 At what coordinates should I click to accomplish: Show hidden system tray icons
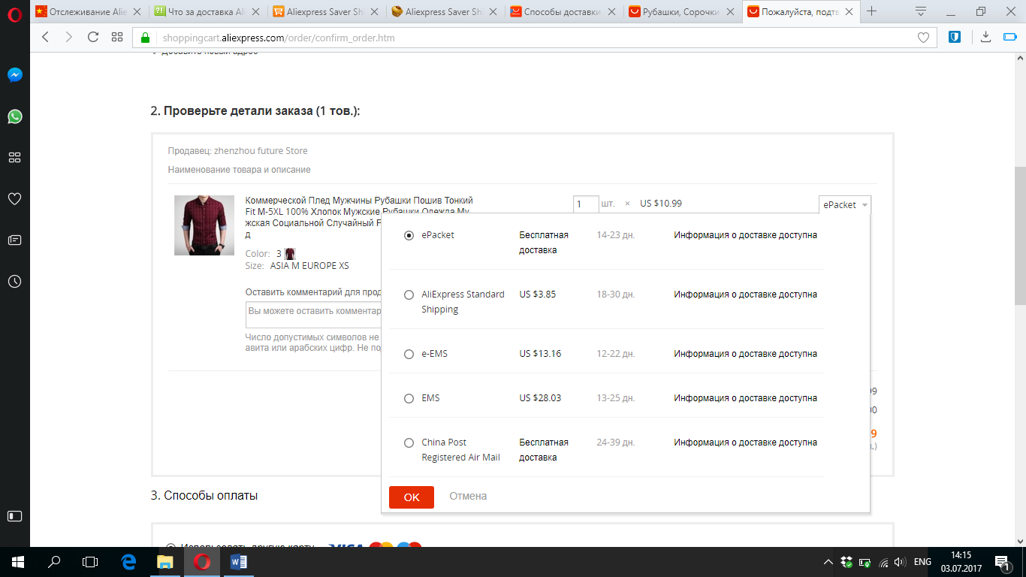(x=828, y=561)
